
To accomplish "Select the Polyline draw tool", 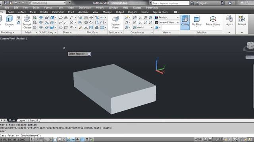I will (x=61, y=17).
